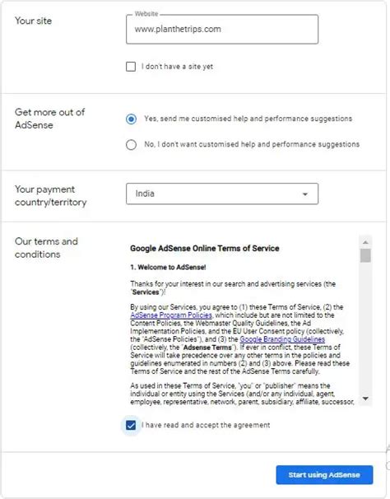The image size is (390, 499).
Task: Click the terms scrollbar thumb
Action: click(365, 255)
